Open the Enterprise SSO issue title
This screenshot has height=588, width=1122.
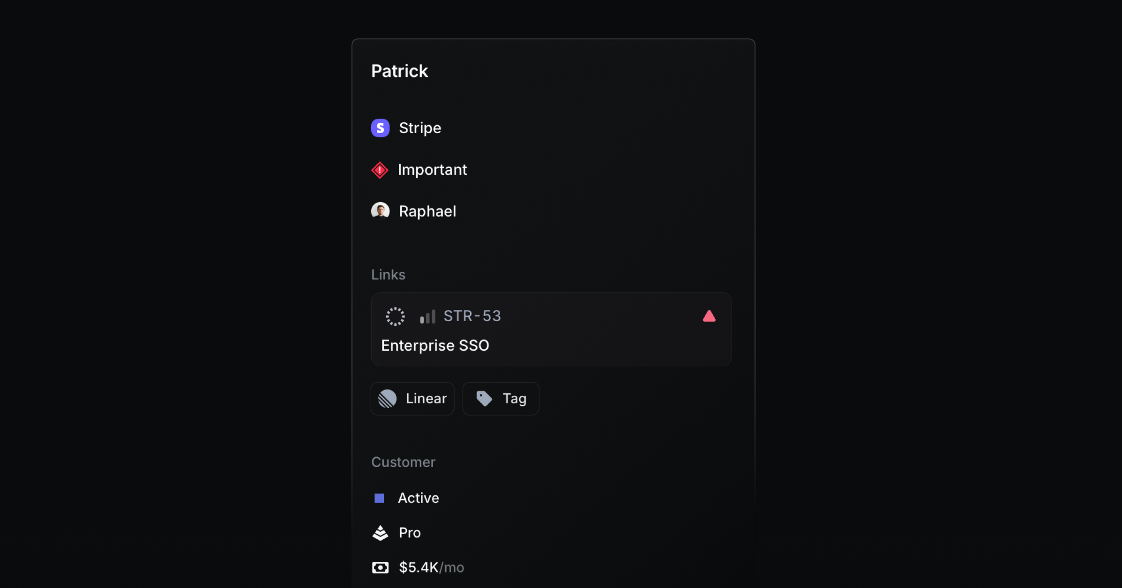(x=435, y=346)
